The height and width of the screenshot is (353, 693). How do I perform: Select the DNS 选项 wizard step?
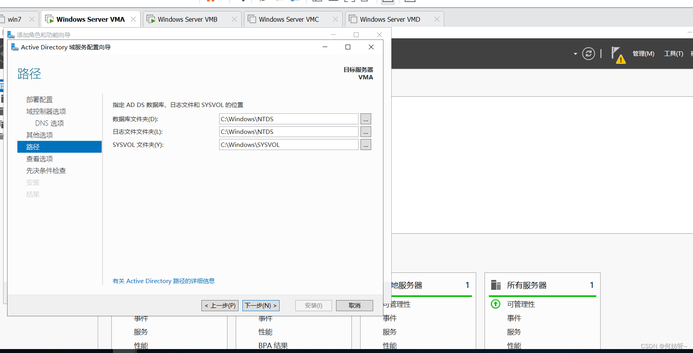click(49, 123)
